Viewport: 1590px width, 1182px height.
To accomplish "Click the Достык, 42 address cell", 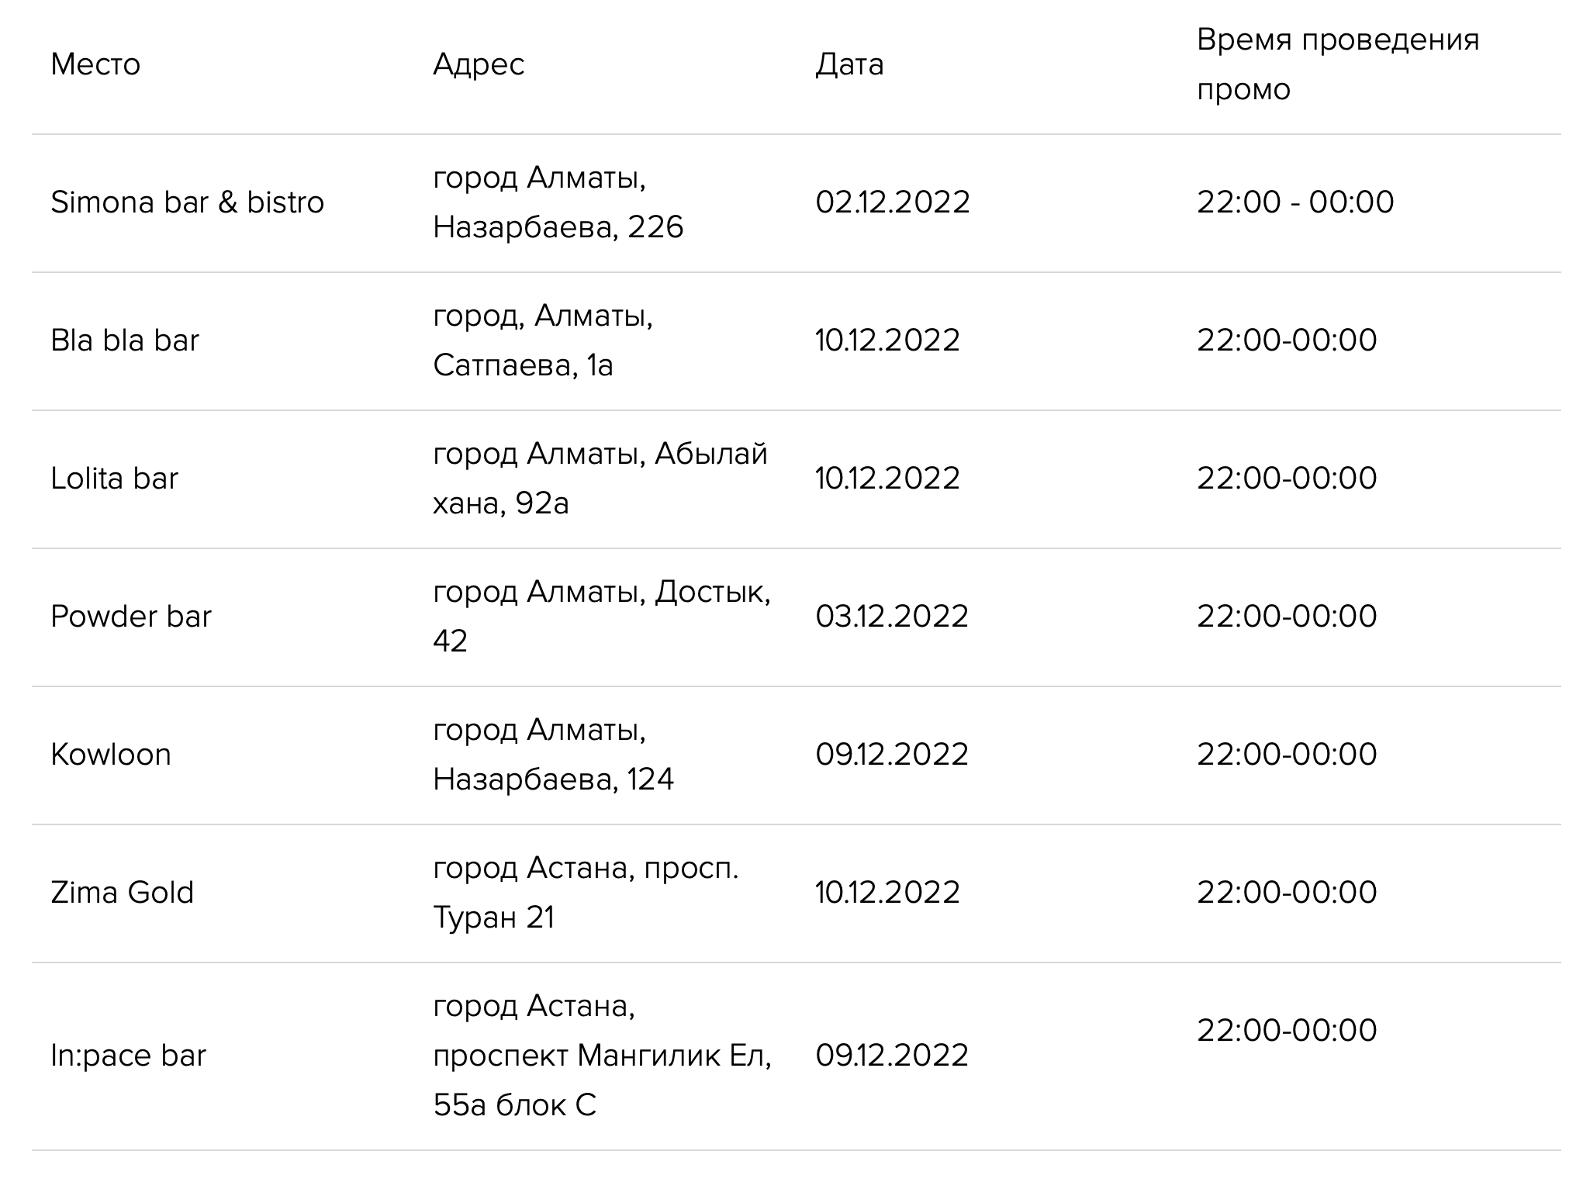I will point(602,617).
